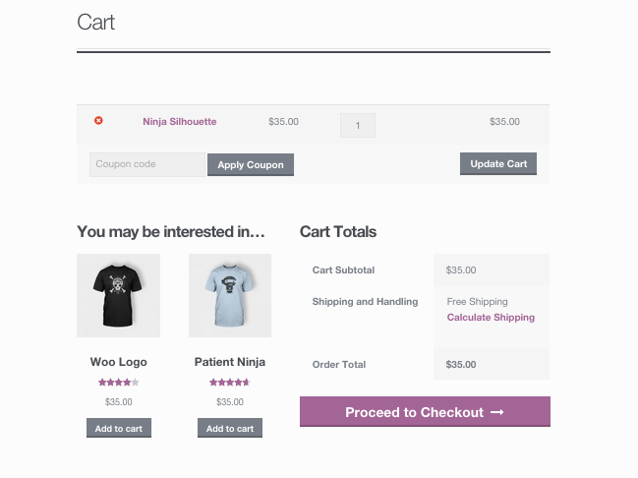Open the Patient Ninja blue t-shirt image
This screenshot has width=638, height=478.
tap(229, 295)
